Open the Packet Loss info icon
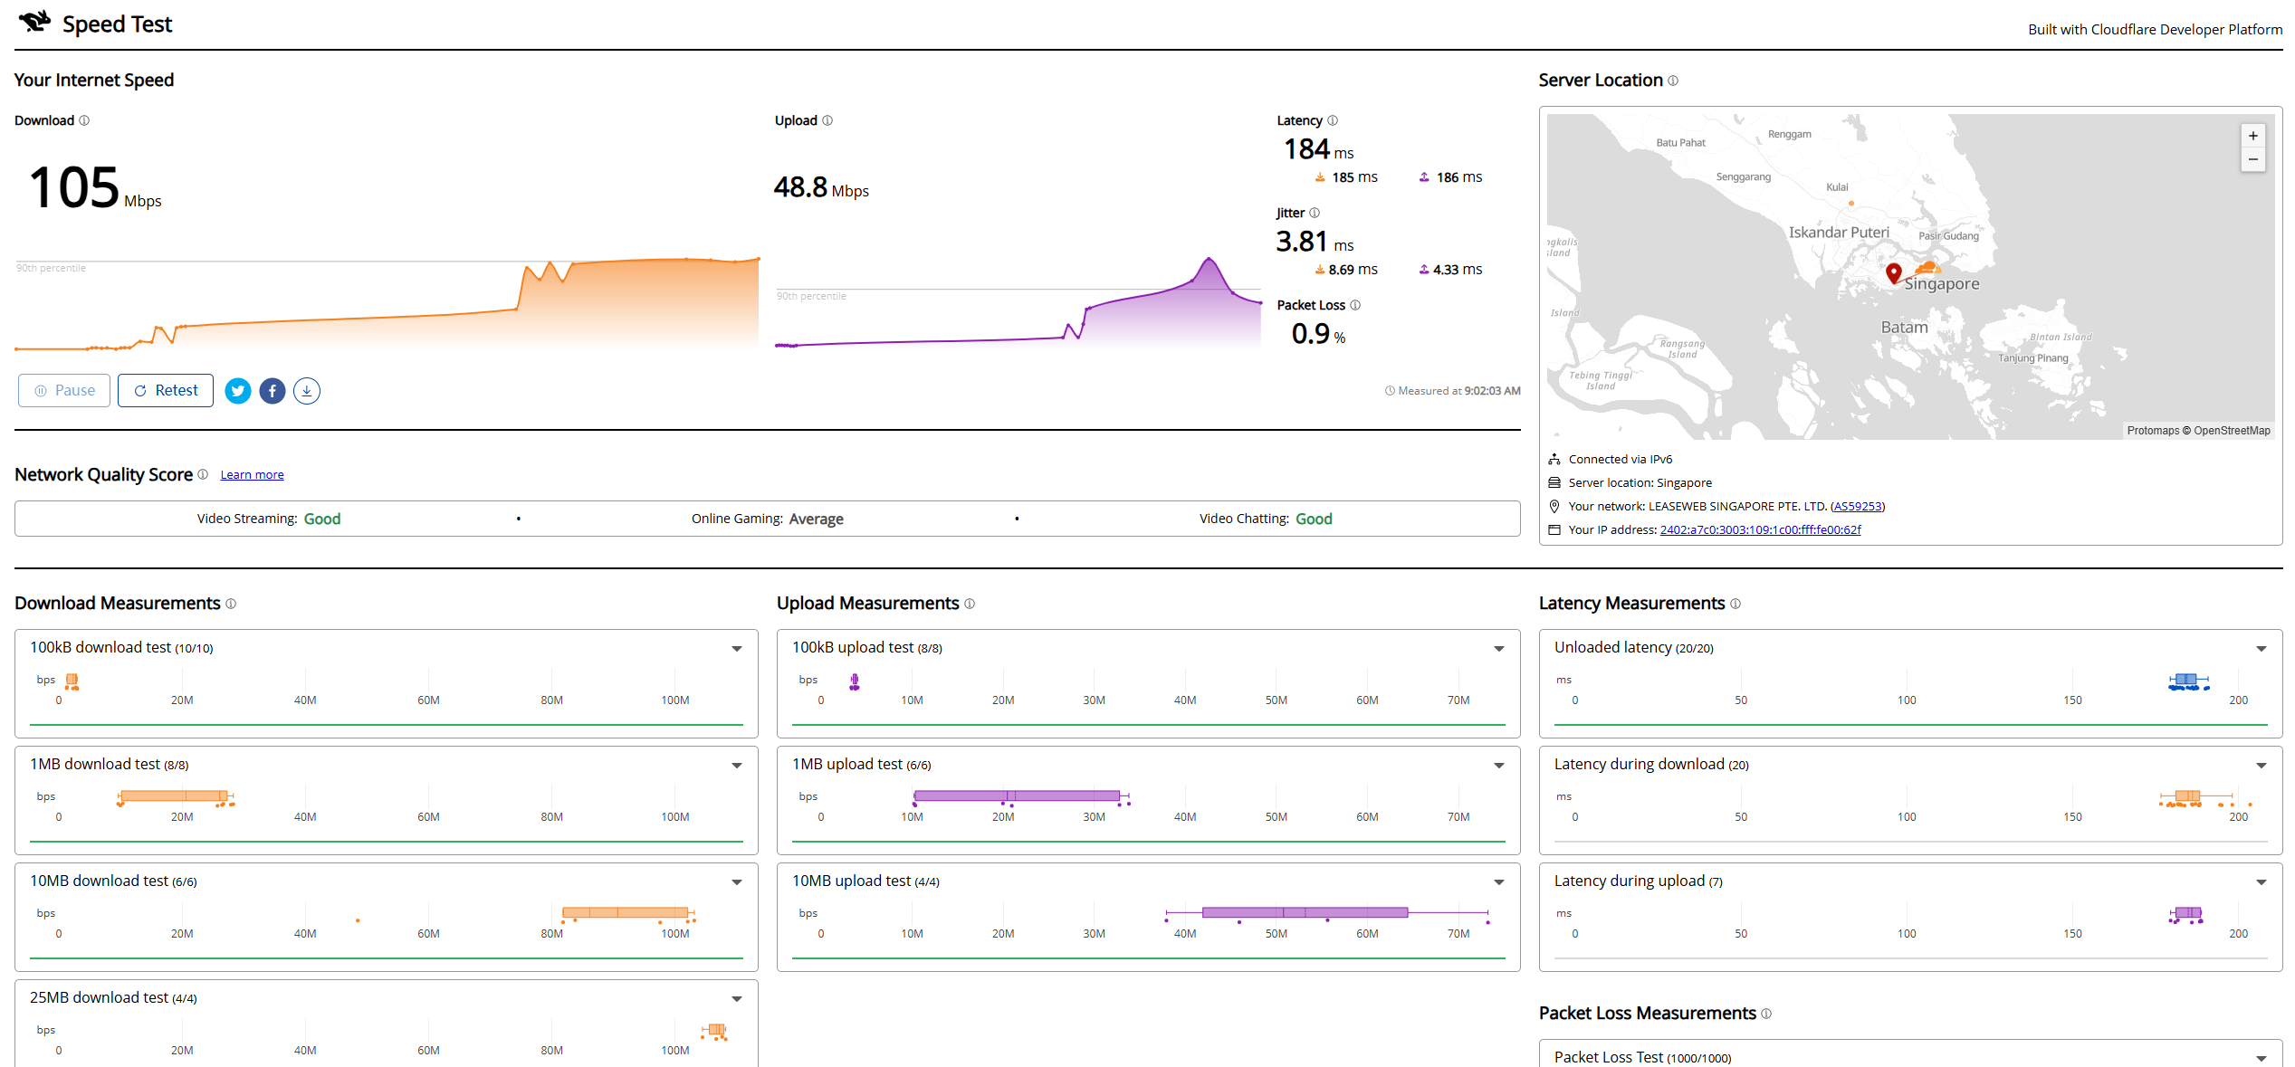Screen dimensions: 2295x1067 pyautogui.click(x=1355, y=305)
